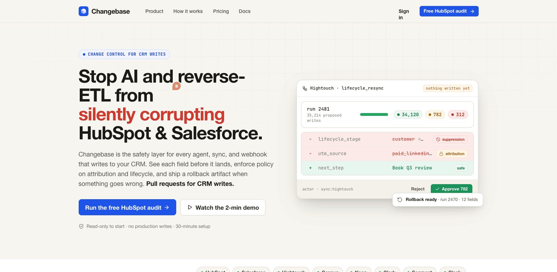Click the suppression policy tag

pos(450,139)
